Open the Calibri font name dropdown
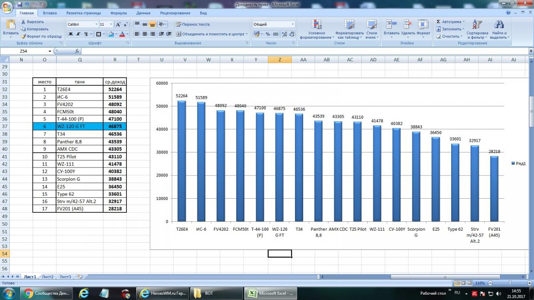Screen dimensions: 534x300 pos(96,24)
